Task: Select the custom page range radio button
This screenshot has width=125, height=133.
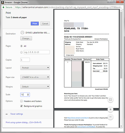Action: tap(21, 52)
